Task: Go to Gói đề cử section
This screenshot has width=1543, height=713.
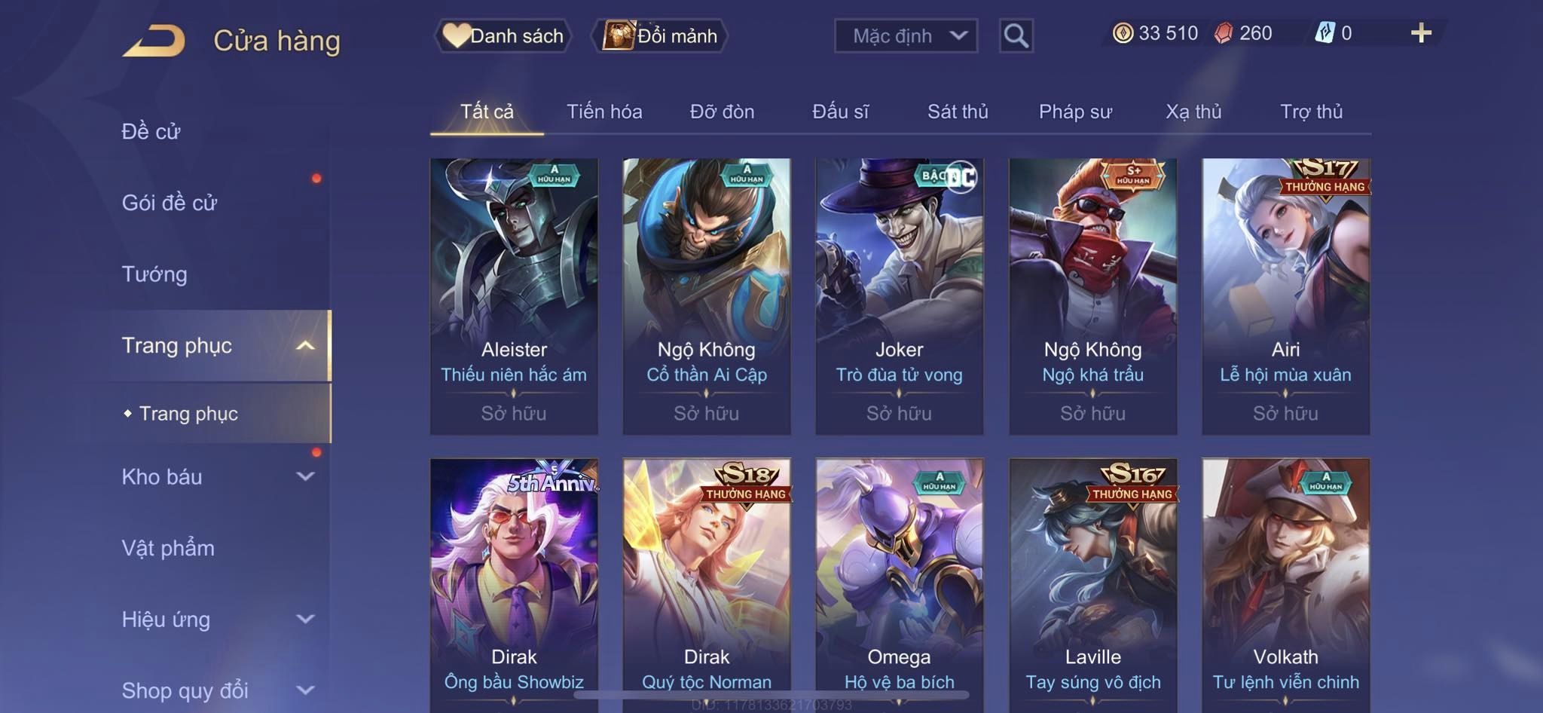Action: coord(170,202)
